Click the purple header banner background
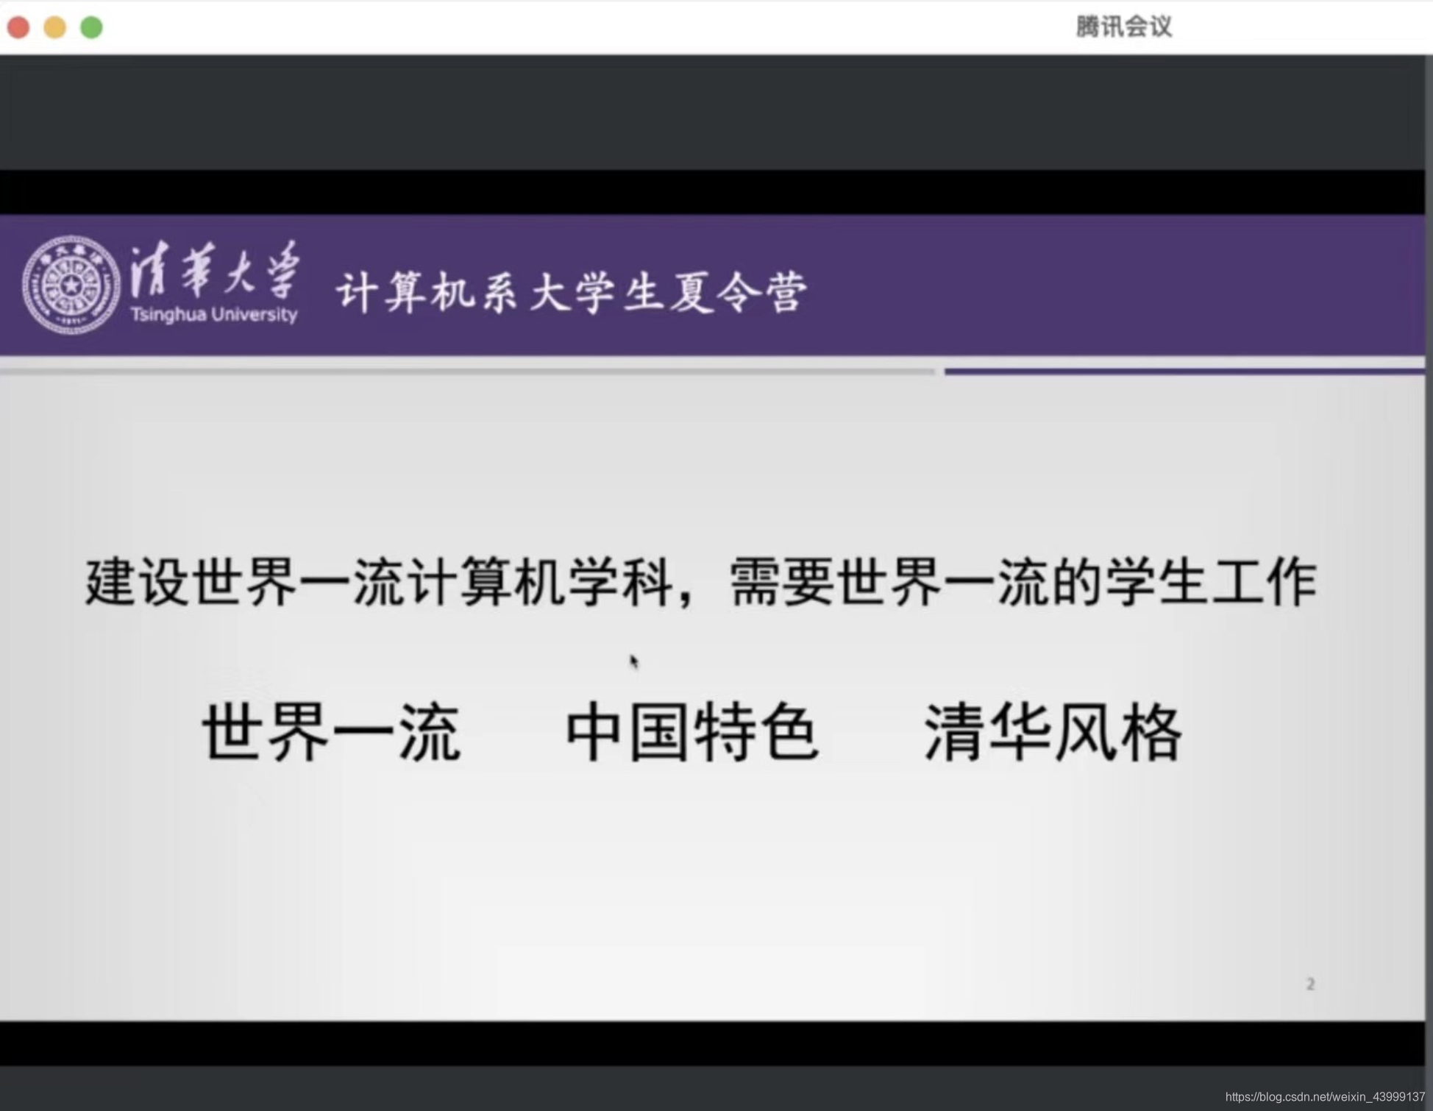This screenshot has width=1433, height=1111. (1103, 287)
